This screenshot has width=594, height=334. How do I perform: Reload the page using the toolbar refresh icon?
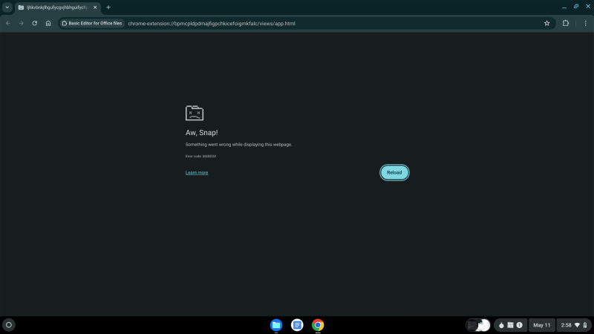coord(34,23)
